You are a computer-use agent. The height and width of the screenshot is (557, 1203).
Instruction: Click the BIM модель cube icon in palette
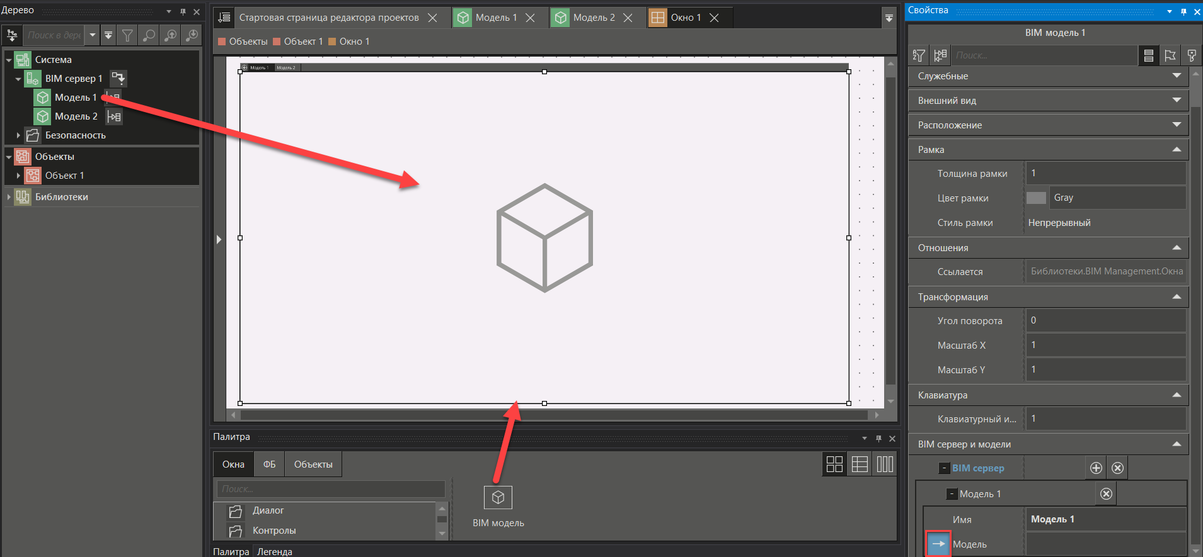pos(498,497)
